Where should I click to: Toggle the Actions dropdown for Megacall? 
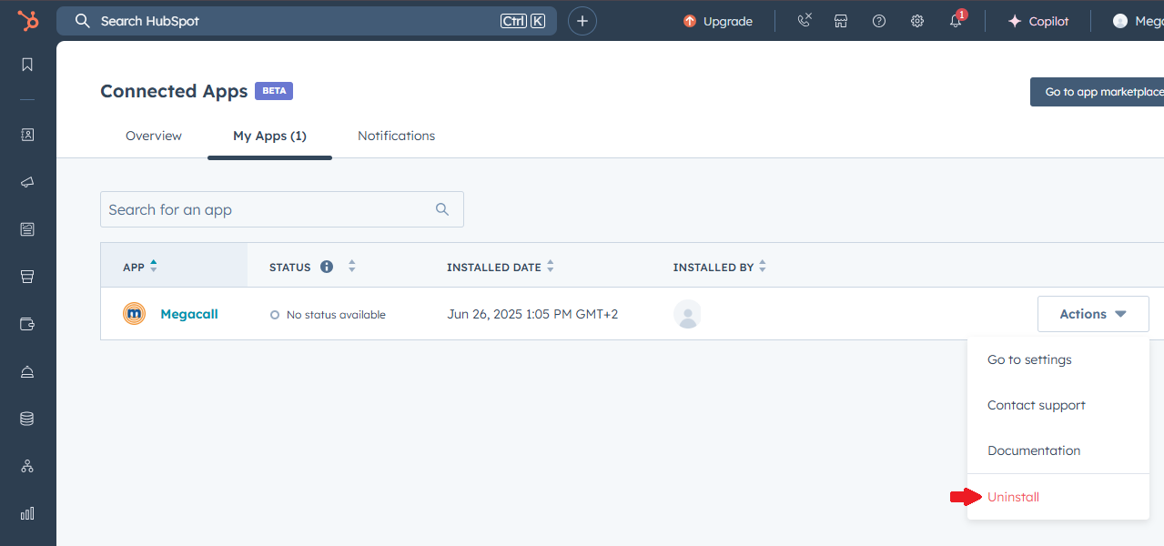point(1093,314)
